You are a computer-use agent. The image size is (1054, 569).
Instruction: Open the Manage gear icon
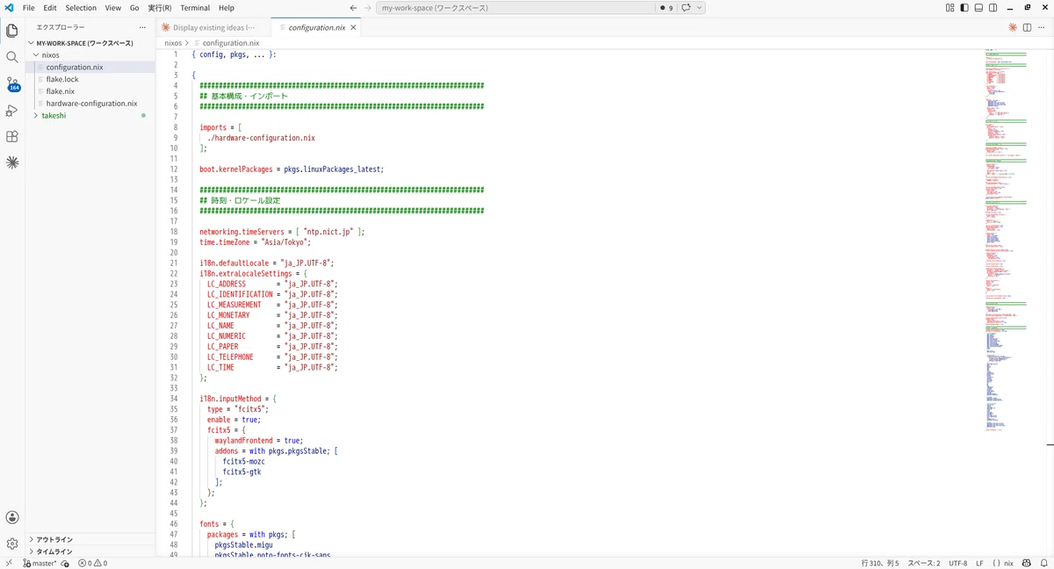pos(12,544)
